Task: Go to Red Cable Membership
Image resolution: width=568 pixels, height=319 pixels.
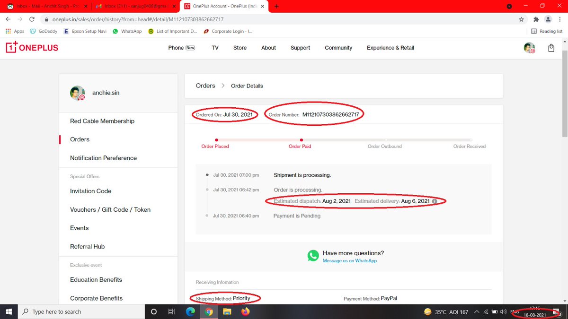Action: pyautogui.click(x=102, y=121)
